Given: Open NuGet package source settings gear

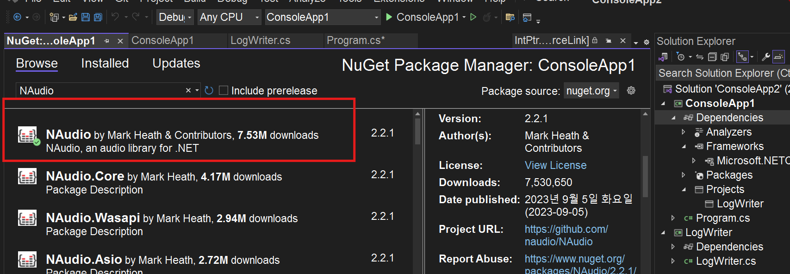Looking at the screenshot, I should (631, 90).
